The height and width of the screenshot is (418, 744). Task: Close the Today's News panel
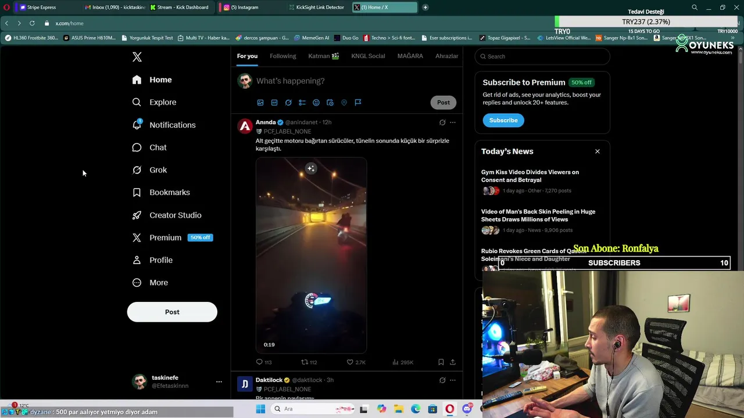click(597, 152)
